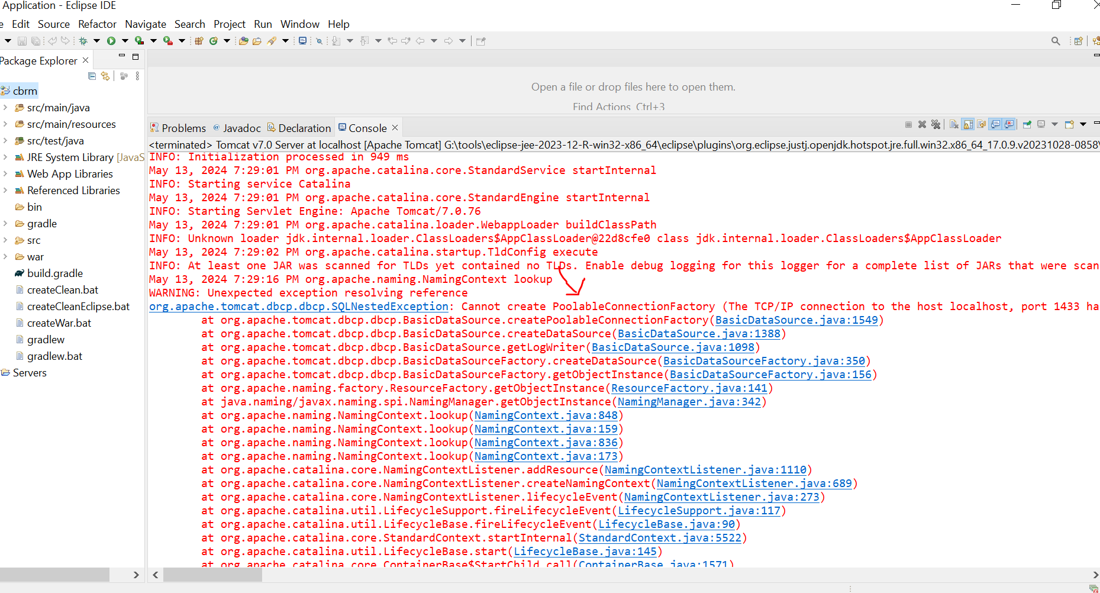Toggle Scroll Lock in Console

pos(968,124)
